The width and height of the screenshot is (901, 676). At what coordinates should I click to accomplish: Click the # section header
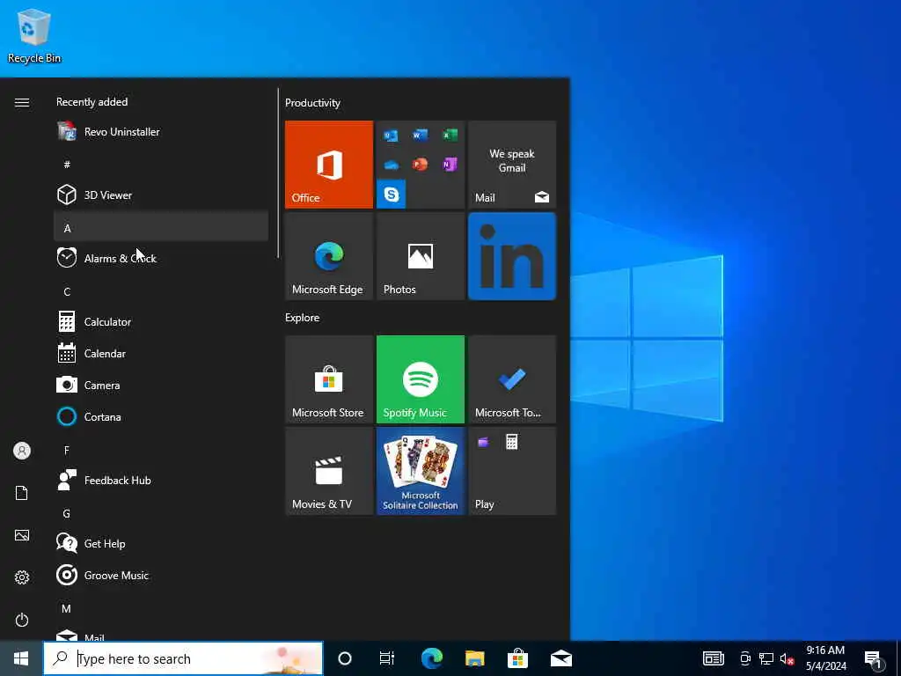pyautogui.click(x=161, y=164)
